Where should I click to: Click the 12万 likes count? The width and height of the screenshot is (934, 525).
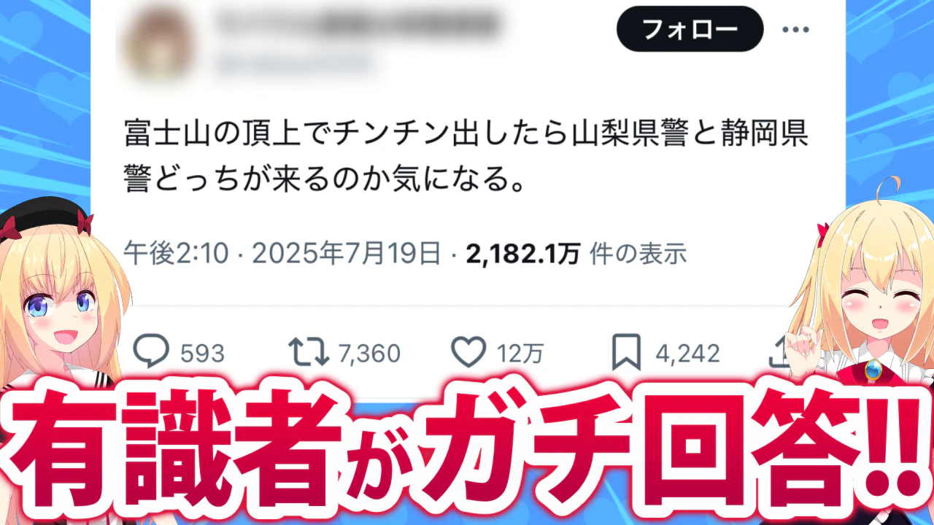tap(521, 354)
